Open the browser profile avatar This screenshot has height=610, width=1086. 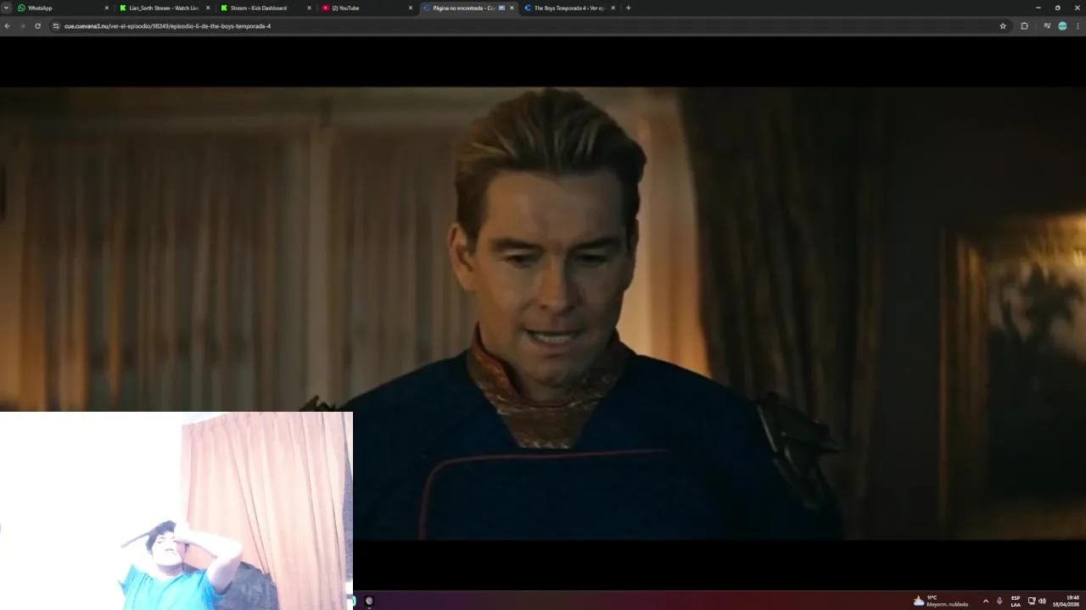pyautogui.click(x=1062, y=26)
